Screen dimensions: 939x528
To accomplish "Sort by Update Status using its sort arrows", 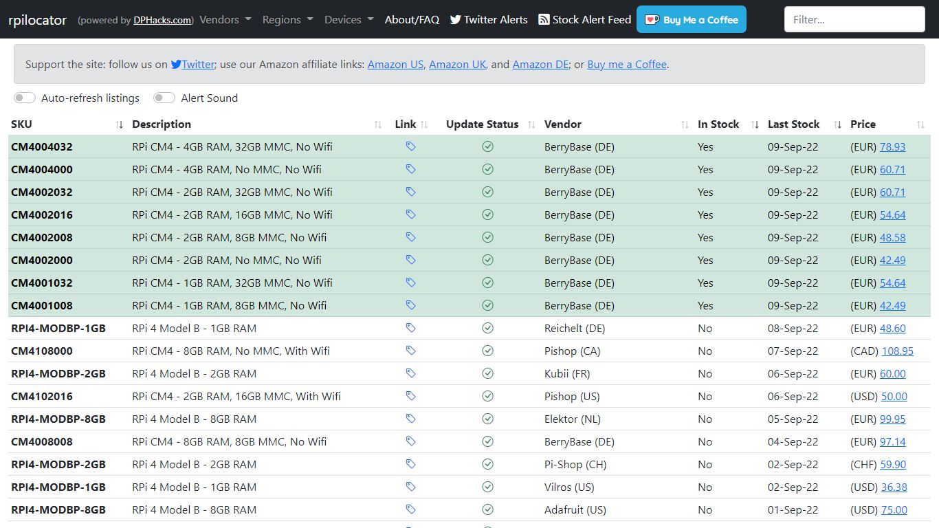I will pos(531,124).
